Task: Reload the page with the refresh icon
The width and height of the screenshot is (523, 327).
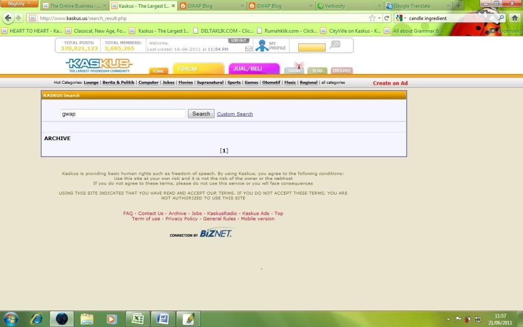Action: (387, 18)
